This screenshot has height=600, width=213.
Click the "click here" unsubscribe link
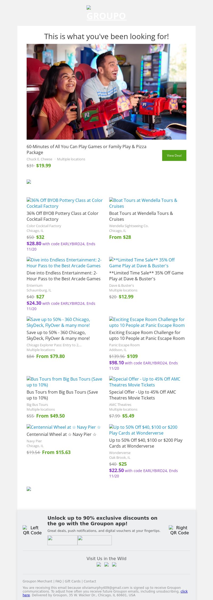[184, 591]
